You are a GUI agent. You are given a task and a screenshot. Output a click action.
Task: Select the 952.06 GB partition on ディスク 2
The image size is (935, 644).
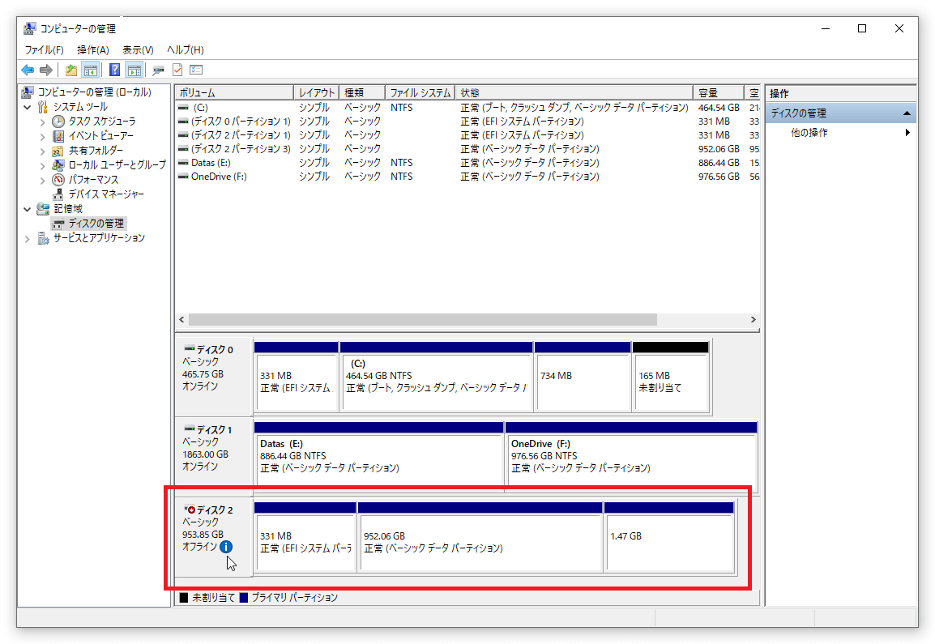point(480,541)
